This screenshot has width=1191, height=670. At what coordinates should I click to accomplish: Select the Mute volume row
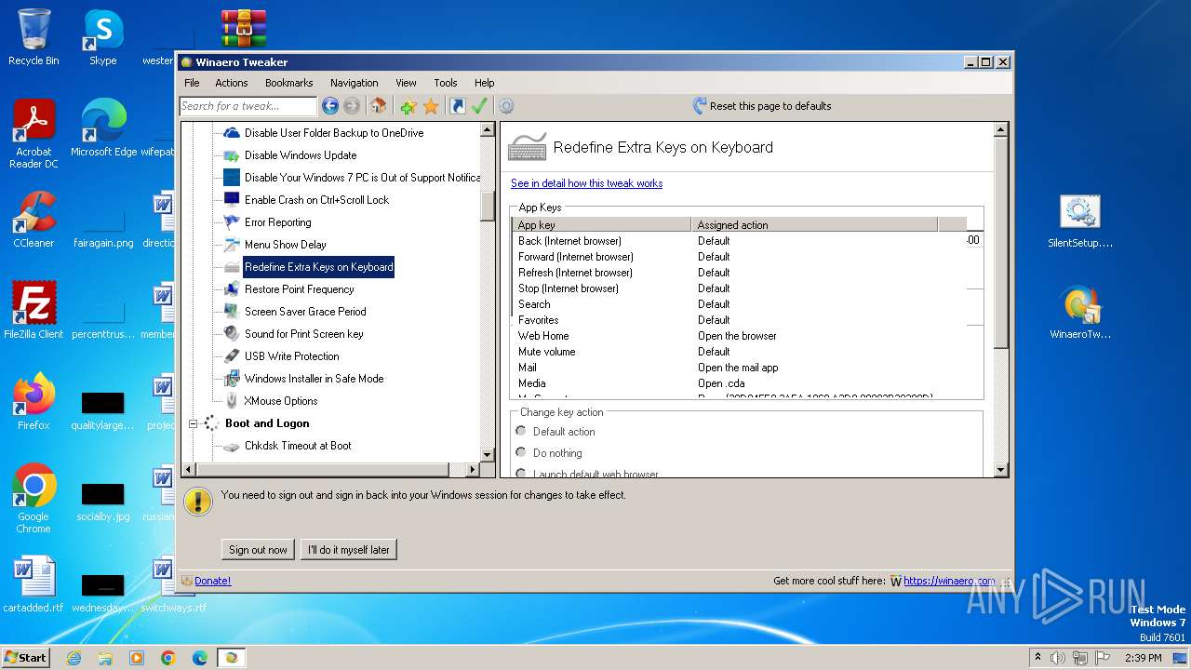tap(740, 352)
